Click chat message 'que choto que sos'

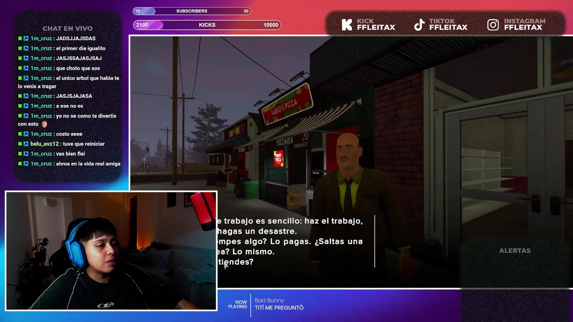[78, 68]
